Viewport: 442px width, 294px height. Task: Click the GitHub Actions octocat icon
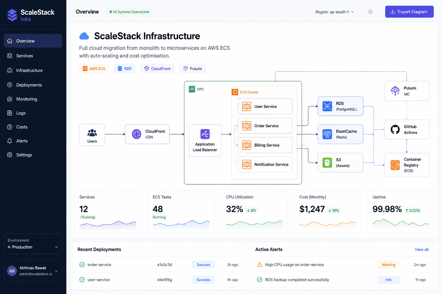[395, 129]
